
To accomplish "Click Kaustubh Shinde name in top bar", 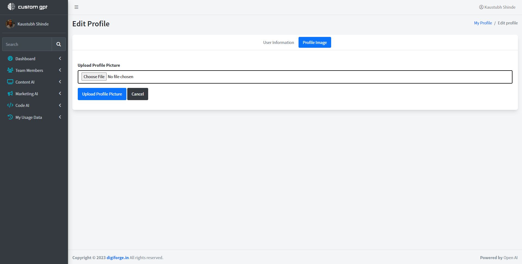I will tap(500, 7).
